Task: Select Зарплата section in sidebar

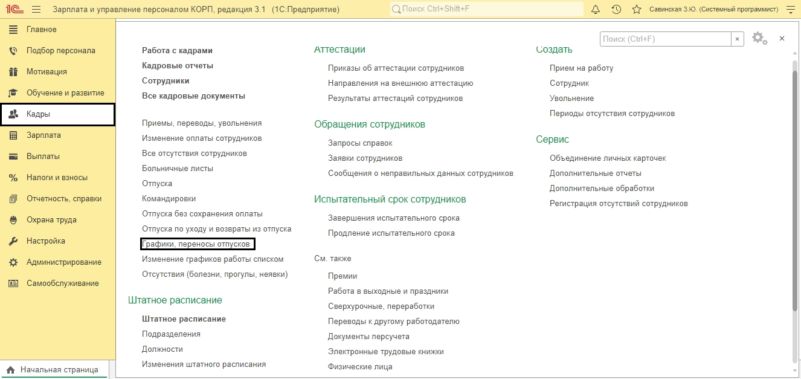Action: coord(58,135)
